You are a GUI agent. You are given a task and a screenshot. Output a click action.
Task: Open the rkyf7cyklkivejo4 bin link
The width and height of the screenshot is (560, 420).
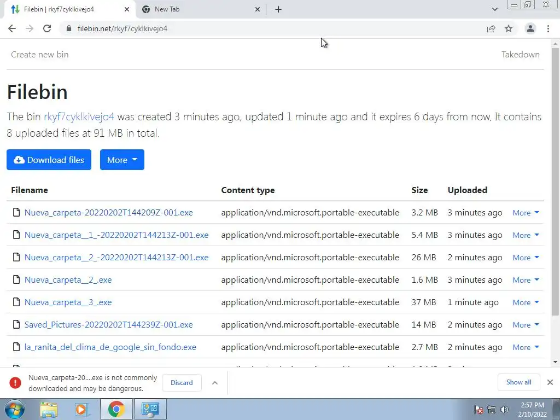79,117
